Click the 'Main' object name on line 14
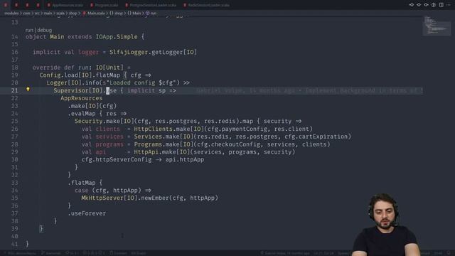Viewport: 455px width, 256px height. click(x=57, y=37)
